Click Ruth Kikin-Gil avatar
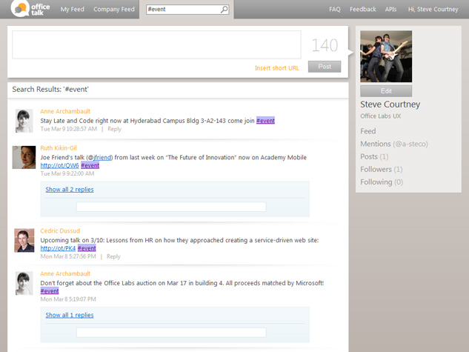Viewport: 469px width, 352px height. [x=24, y=157]
